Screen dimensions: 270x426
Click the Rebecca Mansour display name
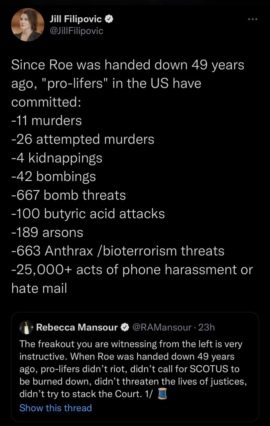(77, 327)
